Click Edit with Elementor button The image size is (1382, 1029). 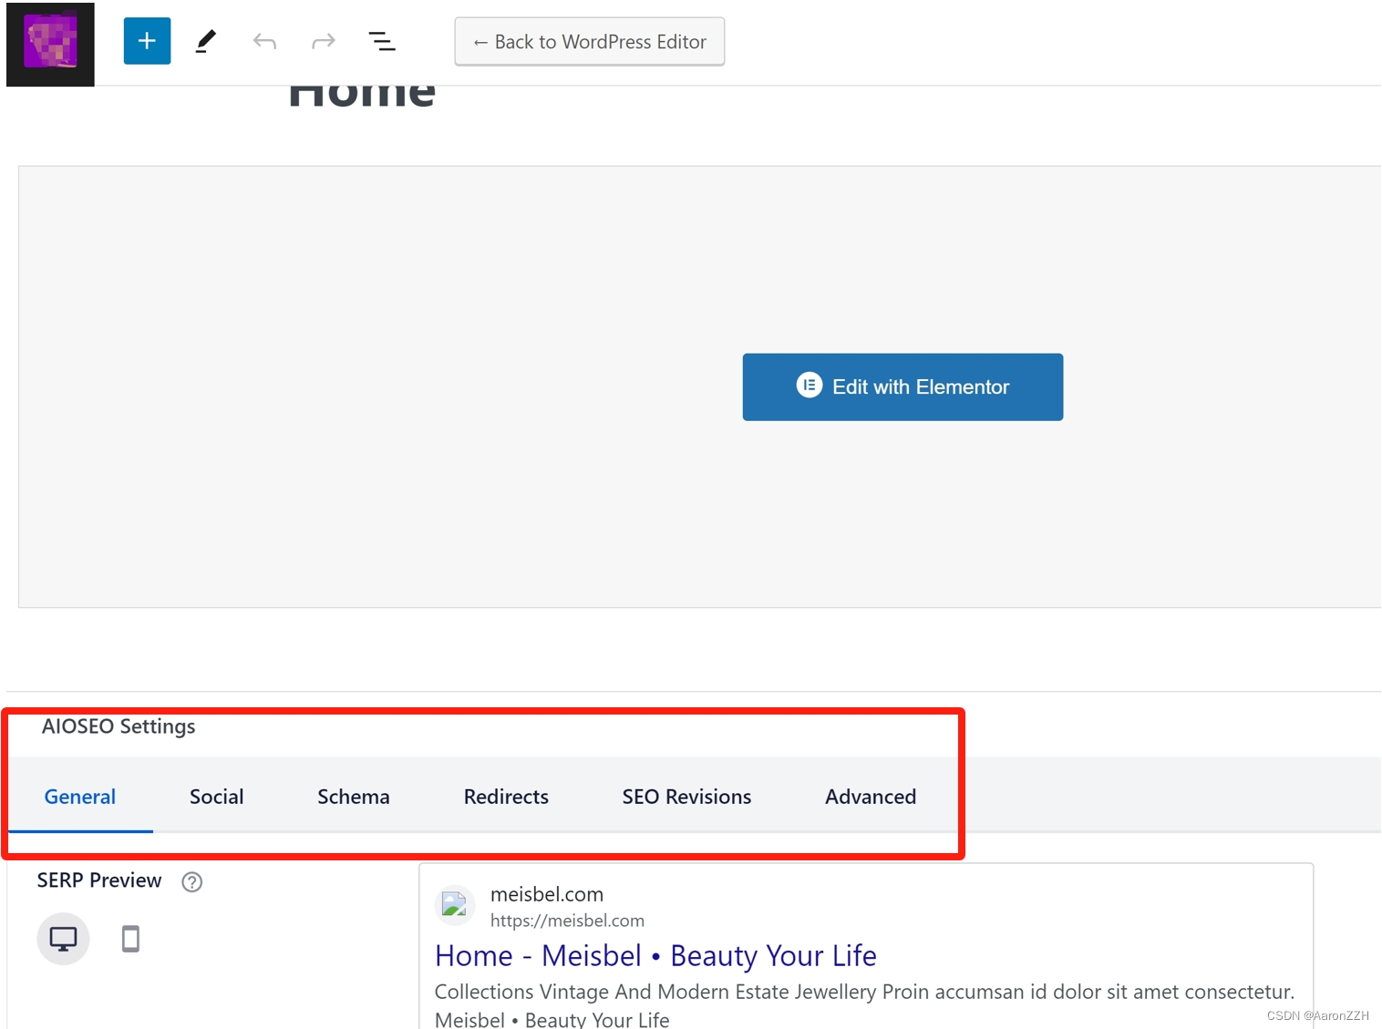tap(902, 387)
